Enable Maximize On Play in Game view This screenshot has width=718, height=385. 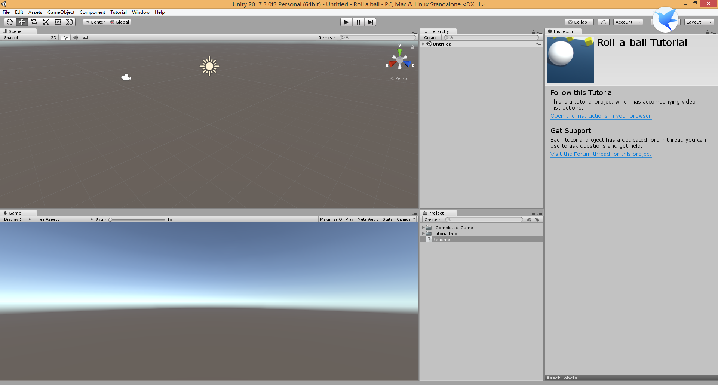tap(336, 219)
